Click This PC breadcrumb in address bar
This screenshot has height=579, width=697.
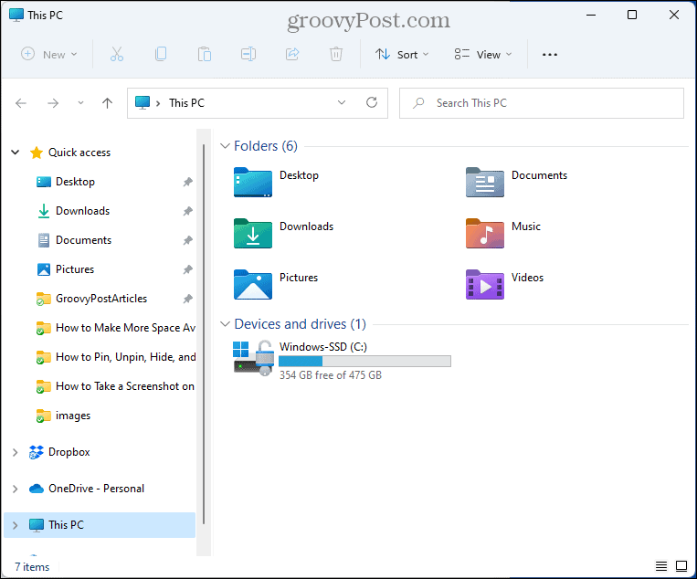point(186,103)
